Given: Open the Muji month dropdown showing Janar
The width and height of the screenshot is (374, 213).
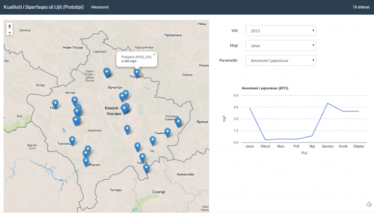Looking at the screenshot, I should (280, 46).
